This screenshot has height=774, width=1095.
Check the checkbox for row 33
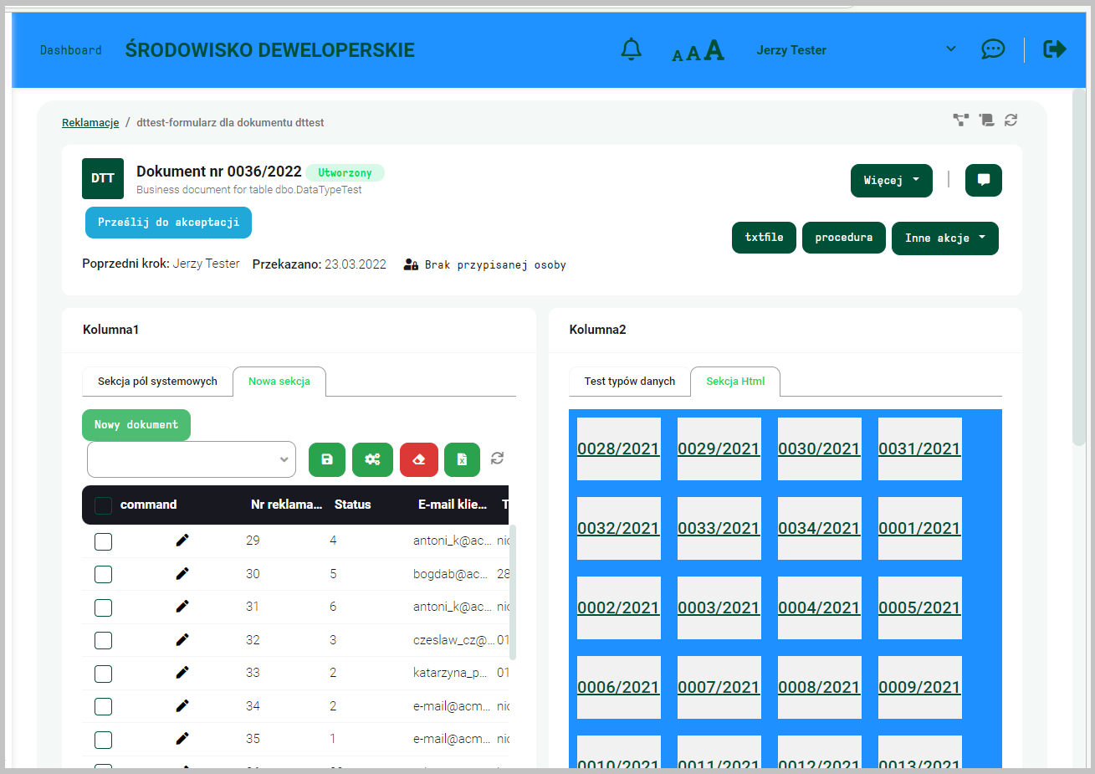click(x=104, y=674)
